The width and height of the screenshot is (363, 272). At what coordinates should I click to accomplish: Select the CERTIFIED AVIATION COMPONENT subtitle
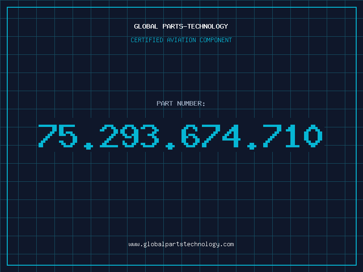coord(181,40)
